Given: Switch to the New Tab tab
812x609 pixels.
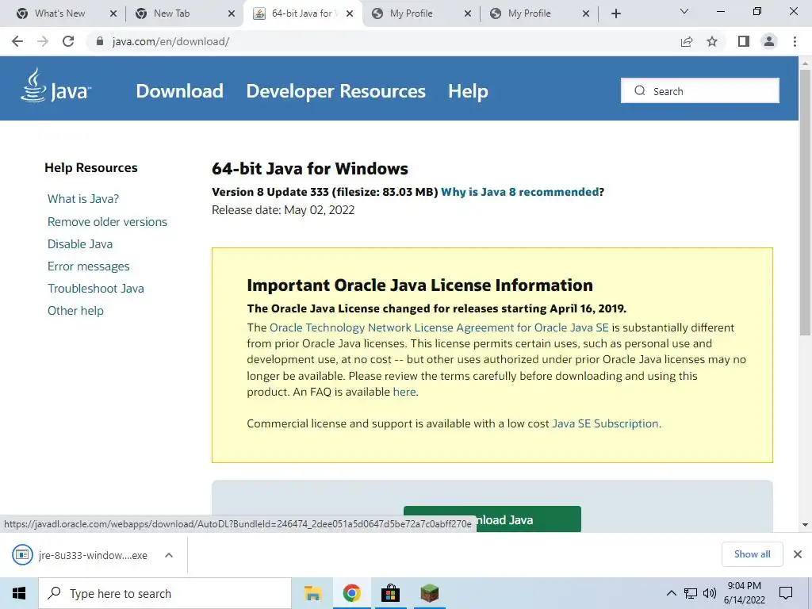Looking at the screenshot, I should (x=171, y=13).
